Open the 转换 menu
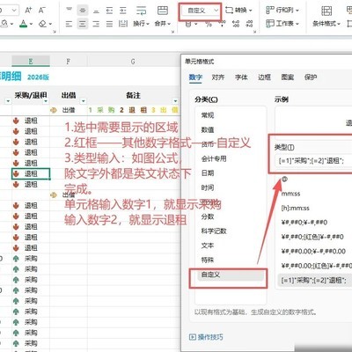Screen dimensions: 352x352 (238, 11)
